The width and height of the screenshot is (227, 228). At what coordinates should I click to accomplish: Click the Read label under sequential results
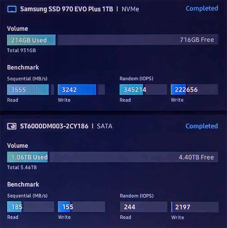[x=13, y=100]
